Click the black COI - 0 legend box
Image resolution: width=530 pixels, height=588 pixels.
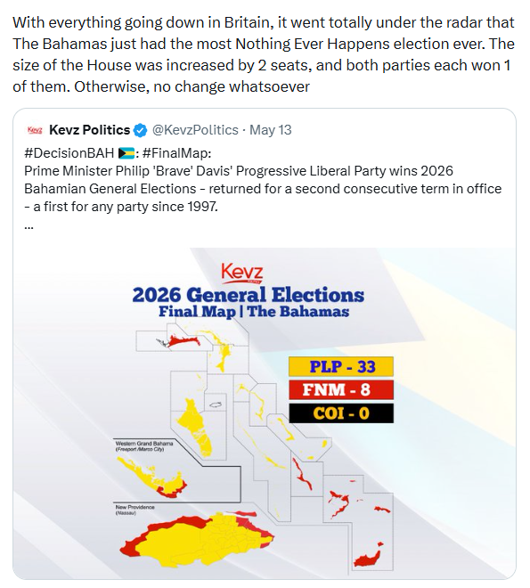341,413
